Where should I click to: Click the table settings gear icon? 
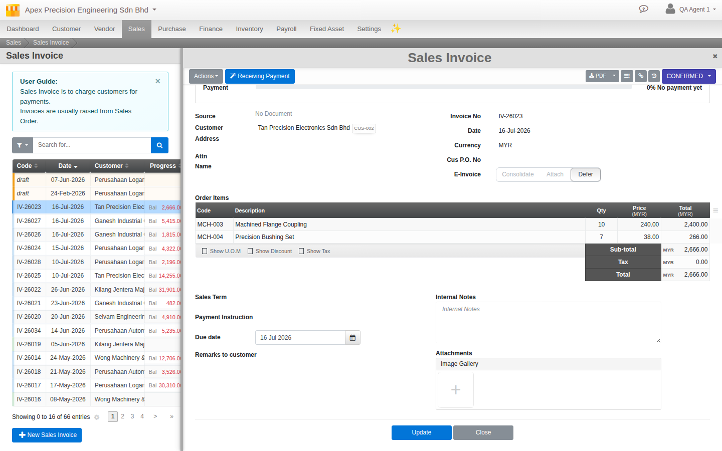pos(97,417)
